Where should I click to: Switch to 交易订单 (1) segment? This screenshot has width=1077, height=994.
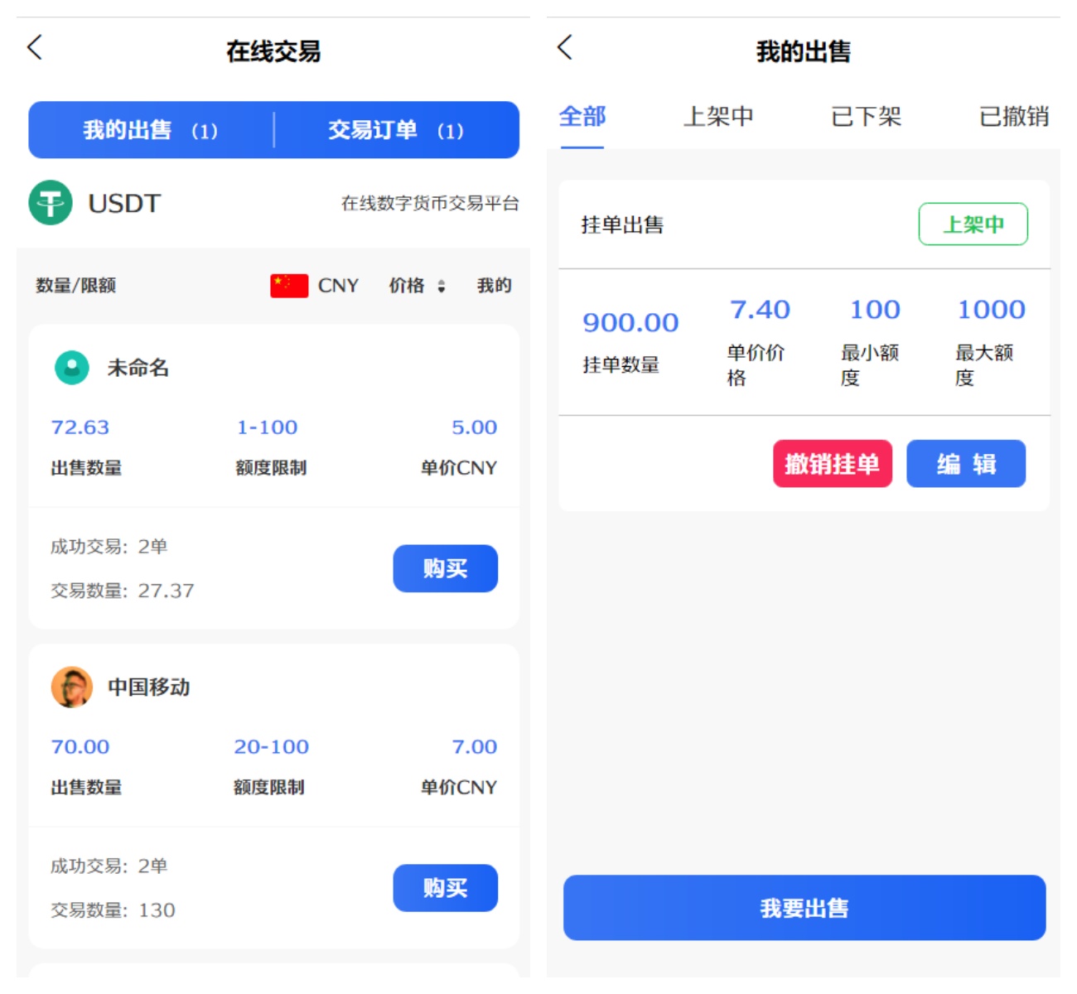click(396, 130)
